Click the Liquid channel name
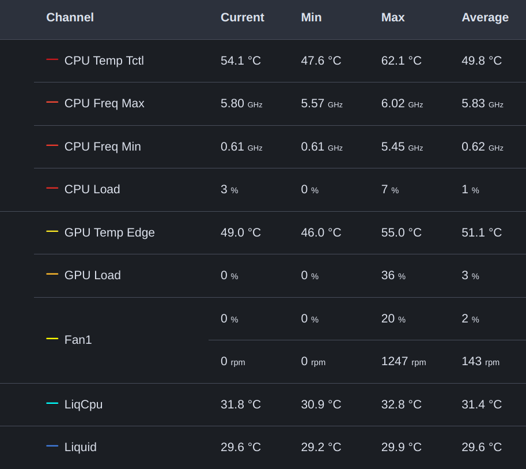The image size is (526, 469). pos(80,447)
